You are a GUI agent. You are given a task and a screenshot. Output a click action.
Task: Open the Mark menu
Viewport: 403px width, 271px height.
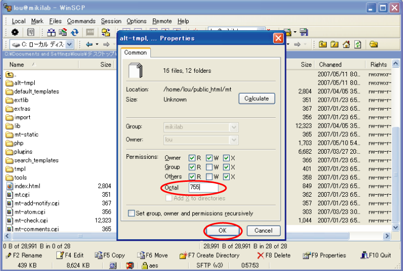pyautogui.click(x=37, y=21)
